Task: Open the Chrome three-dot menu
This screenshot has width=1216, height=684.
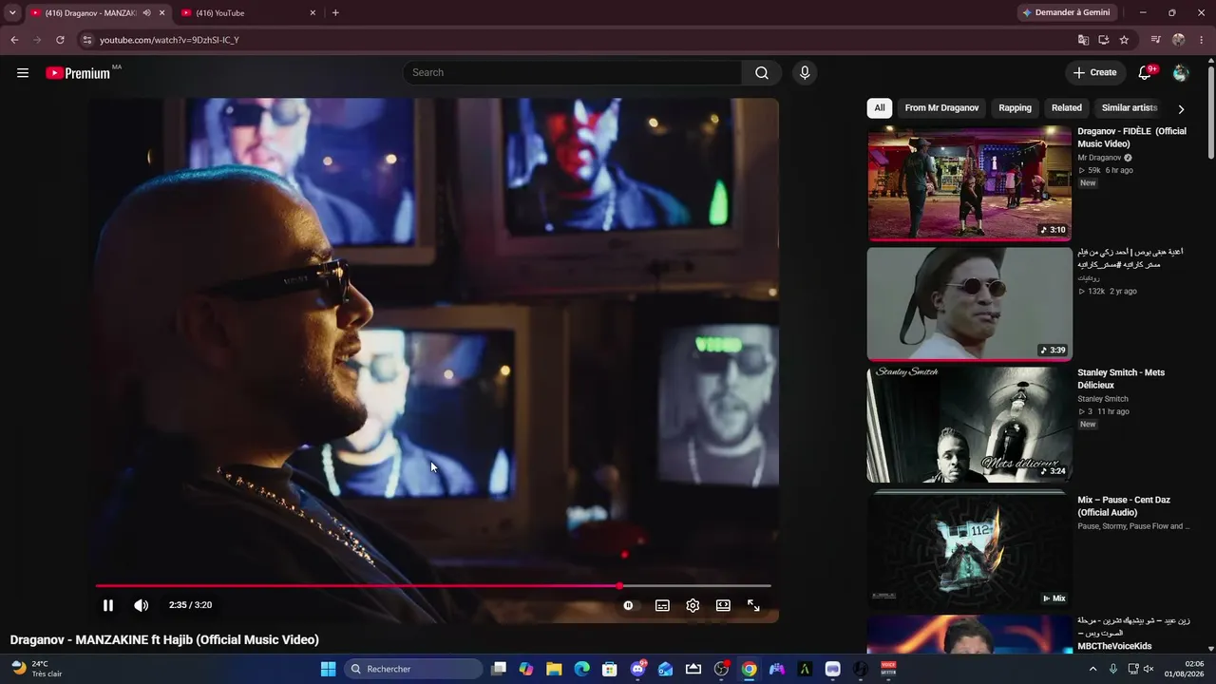Action: [x=1201, y=40]
